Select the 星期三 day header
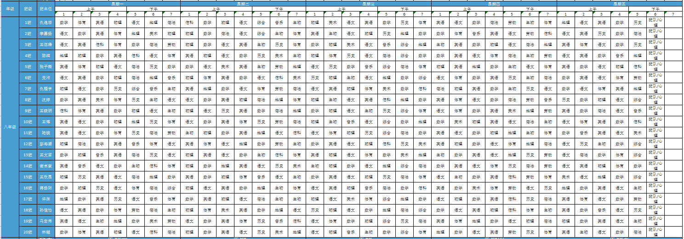 pos(369,4)
